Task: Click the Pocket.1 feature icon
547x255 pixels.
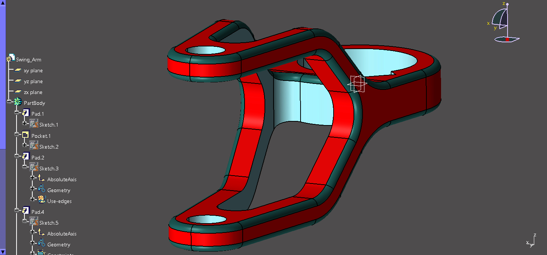Action: pos(26,135)
